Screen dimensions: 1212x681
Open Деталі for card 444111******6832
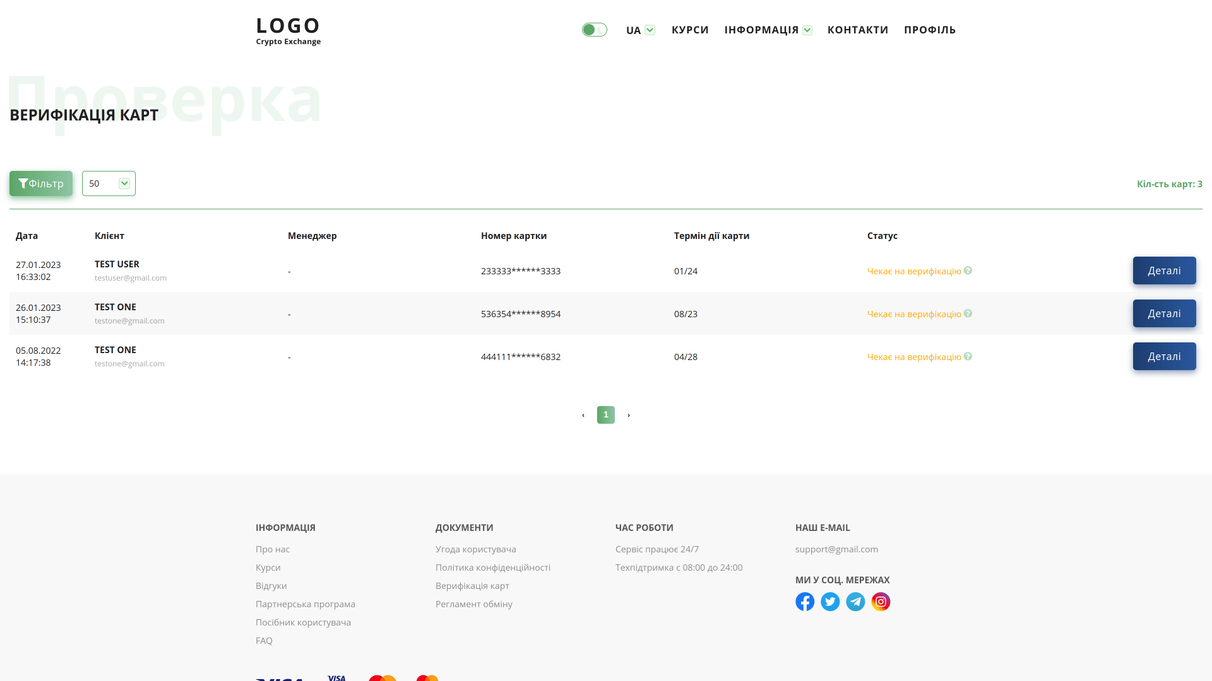1164,356
